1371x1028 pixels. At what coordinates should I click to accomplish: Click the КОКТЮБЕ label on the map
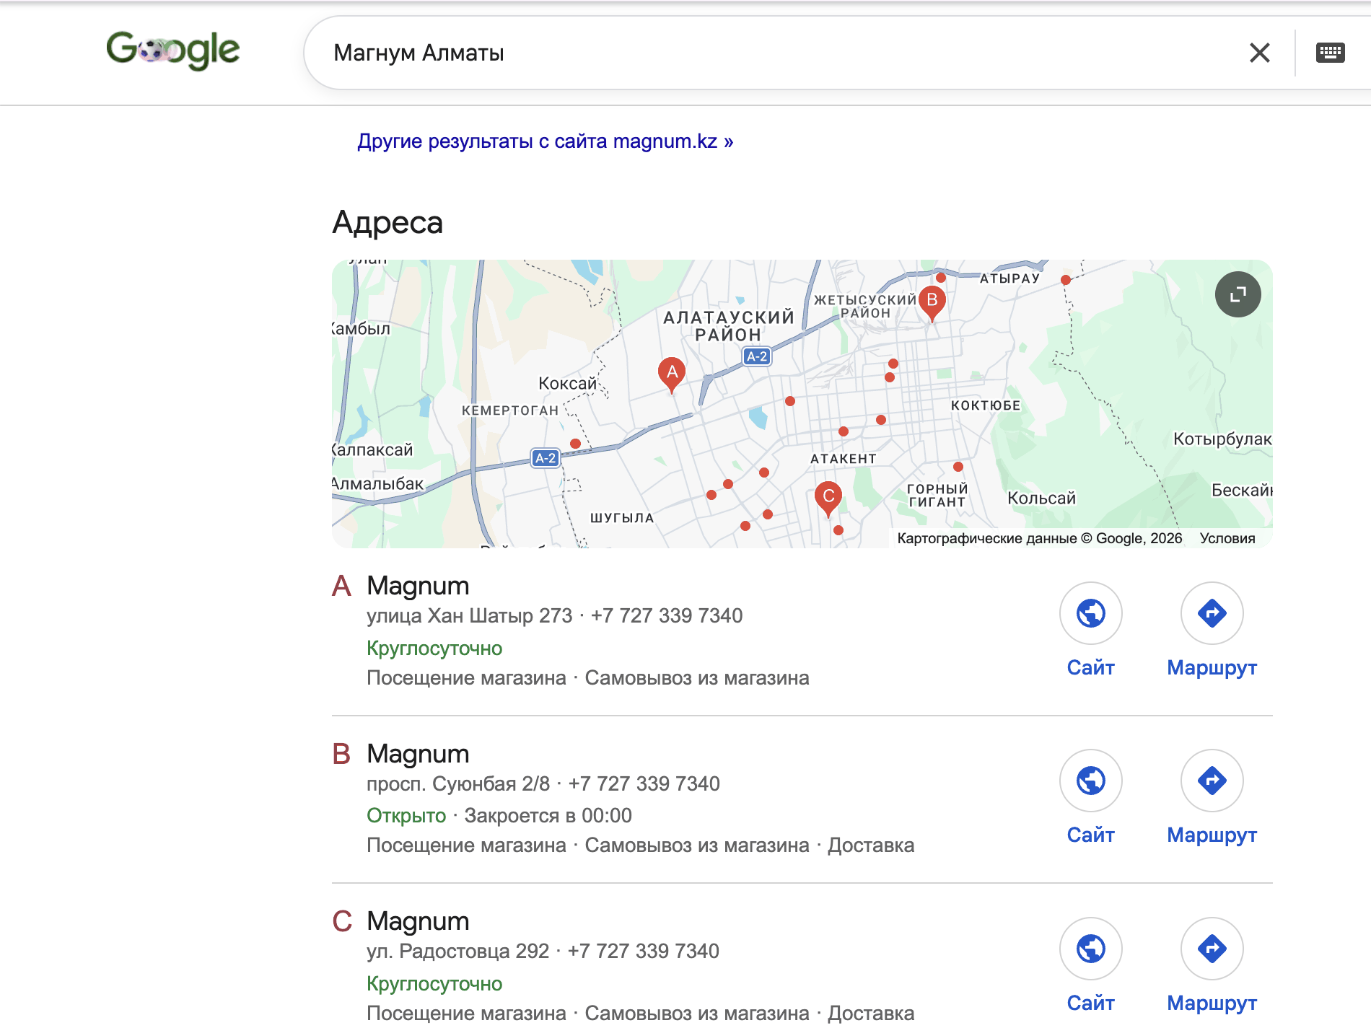[x=986, y=405]
